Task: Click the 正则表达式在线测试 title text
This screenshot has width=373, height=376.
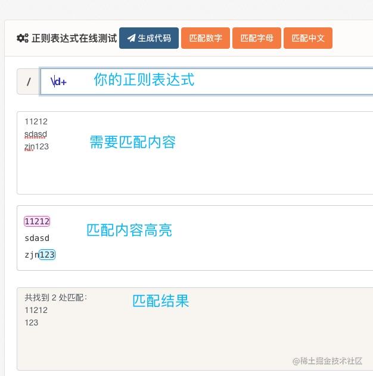Action: (x=74, y=38)
